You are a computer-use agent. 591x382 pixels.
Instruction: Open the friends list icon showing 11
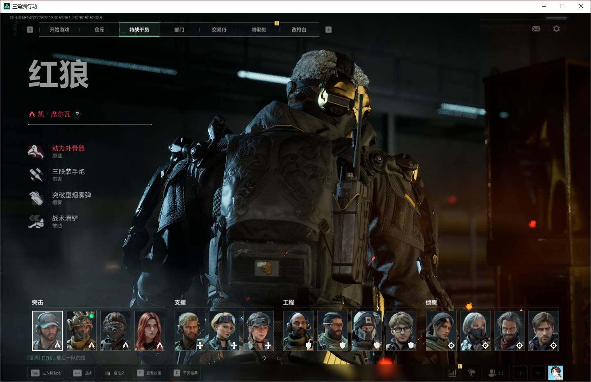[x=496, y=373]
